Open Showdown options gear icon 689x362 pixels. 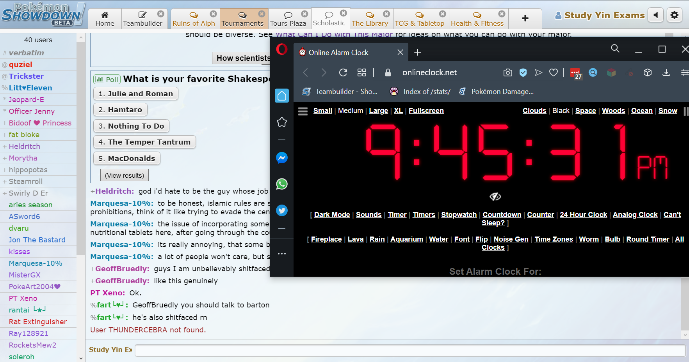(674, 15)
